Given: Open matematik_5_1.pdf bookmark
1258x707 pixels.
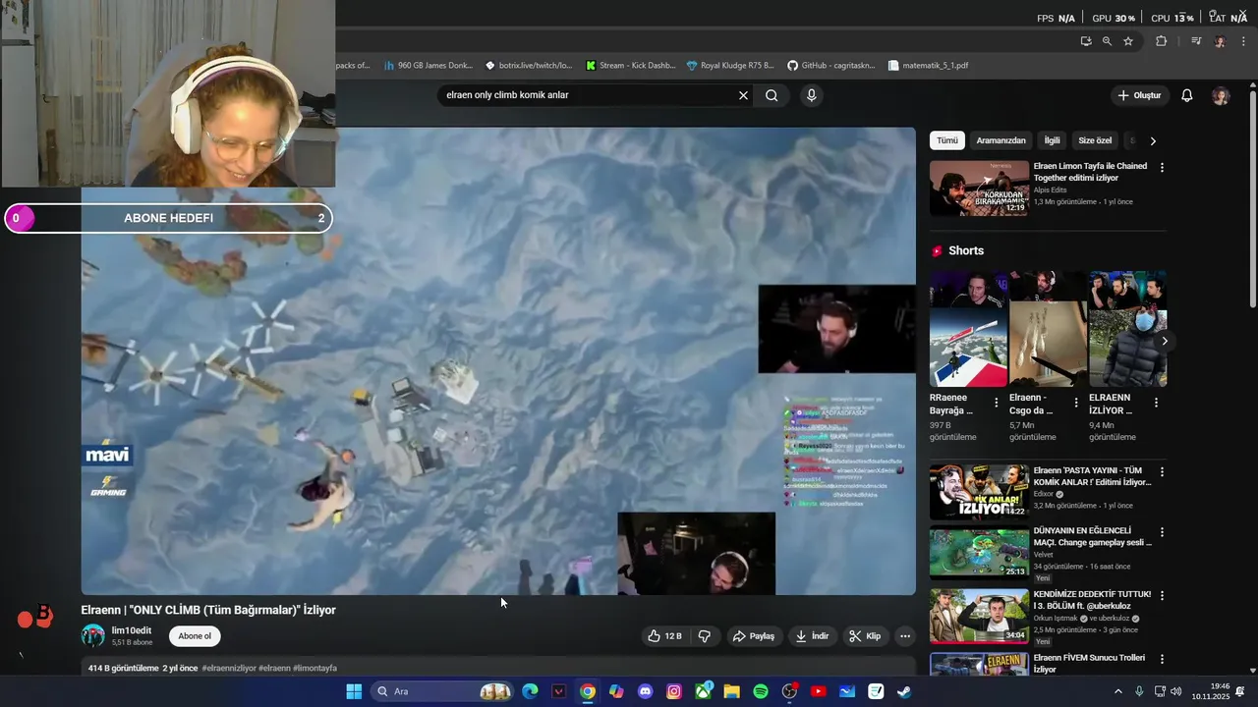Looking at the screenshot, I should click(x=928, y=66).
